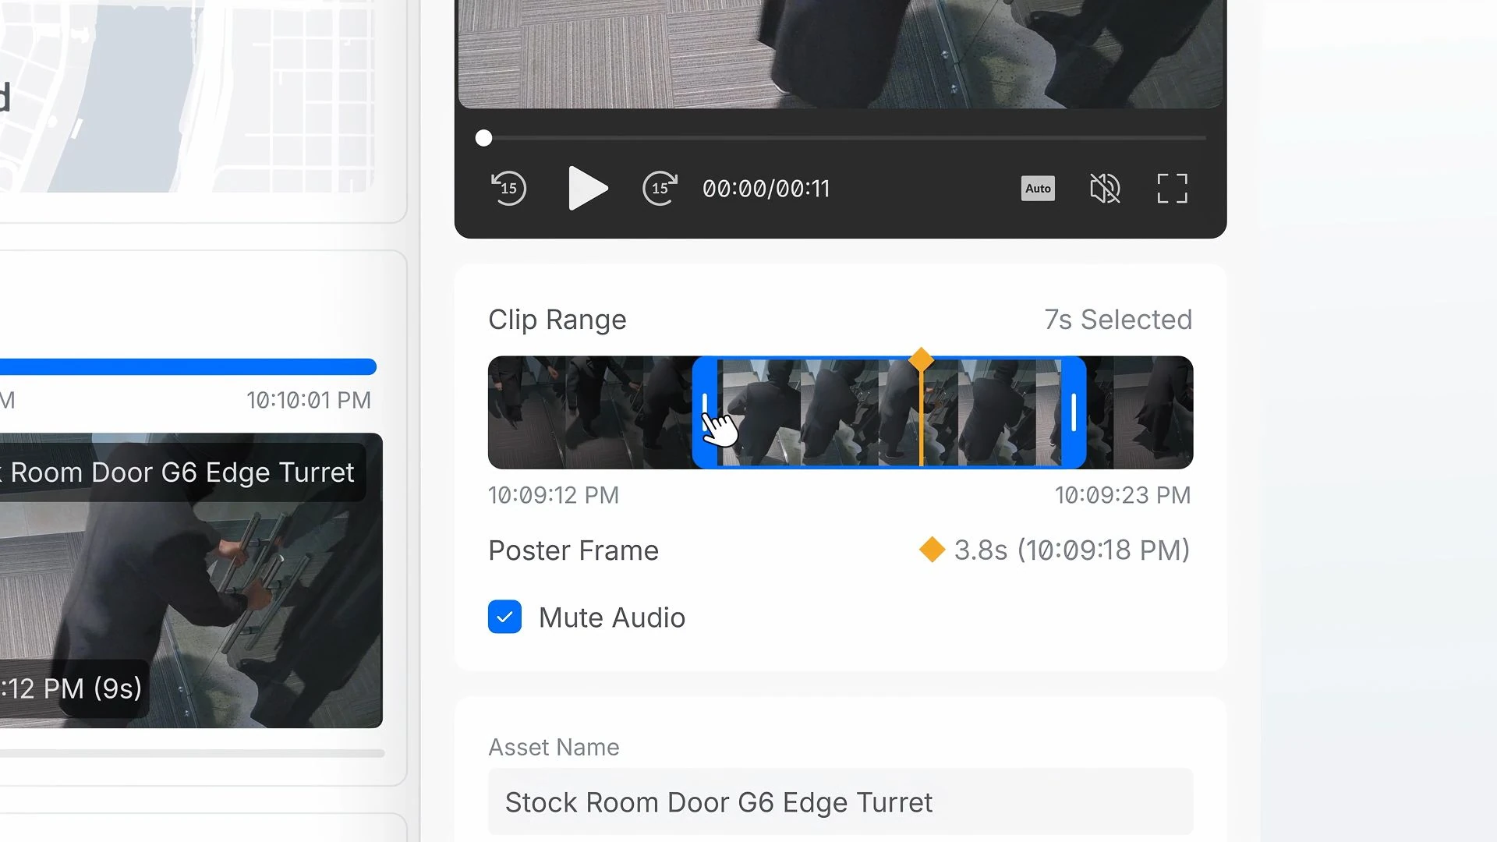Screen dimensions: 1497x842
Task: Click orange poster frame diamond marker
Action: (921, 359)
